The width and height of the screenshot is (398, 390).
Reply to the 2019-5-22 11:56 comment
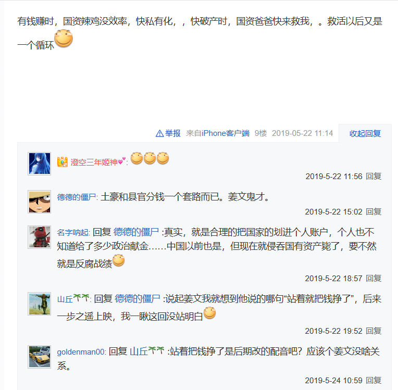pyautogui.click(x=374, y=176)
